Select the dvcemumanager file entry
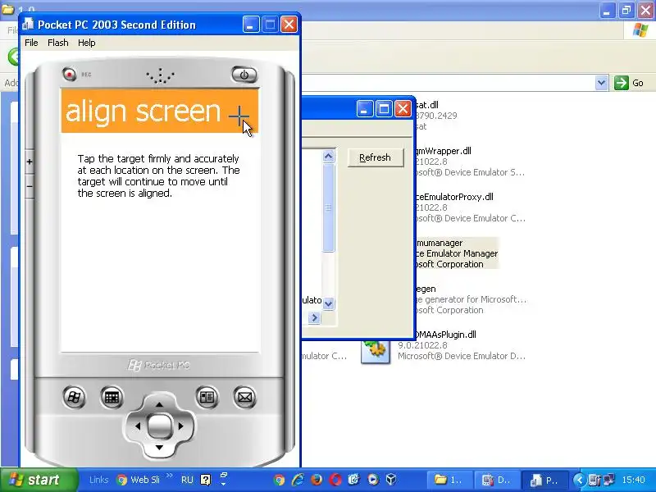This screenshot has width=656, height=492. tap(456, 253)
